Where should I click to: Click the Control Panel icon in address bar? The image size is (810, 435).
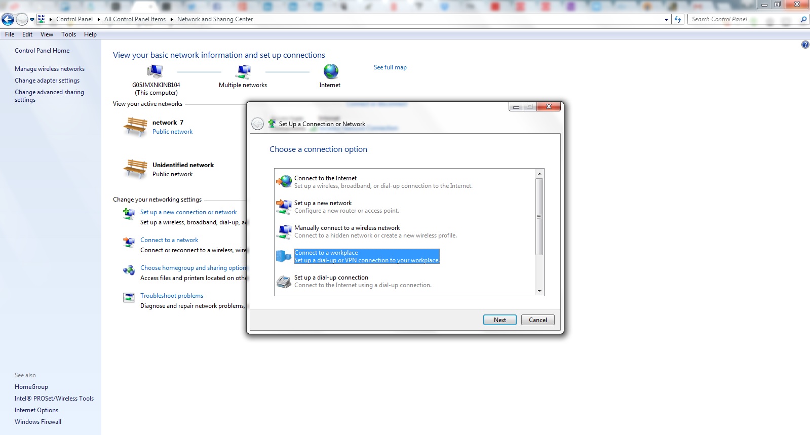[42, 19]
